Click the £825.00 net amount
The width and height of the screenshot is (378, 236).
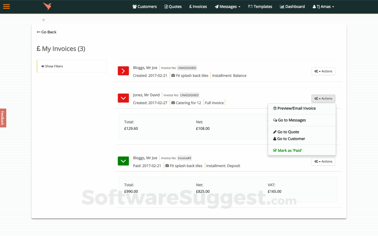point(203,192)
